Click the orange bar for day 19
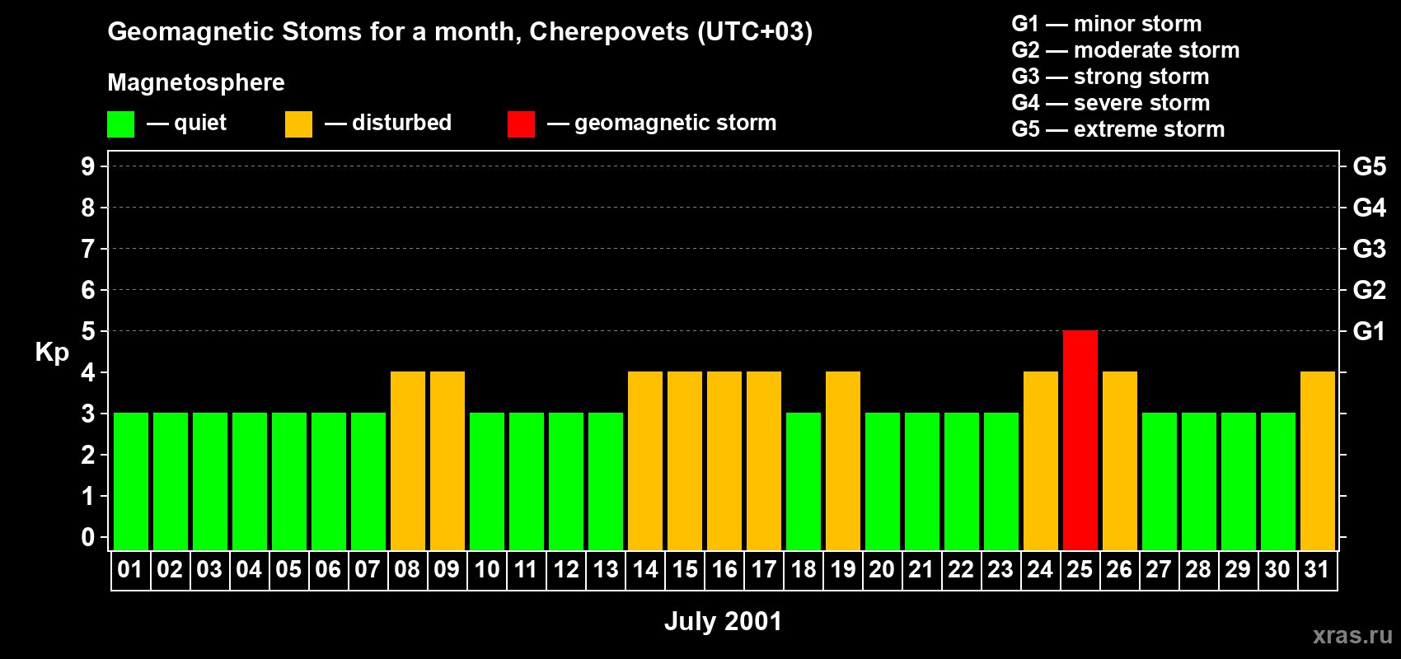The width and height of the screenshot is (1401, 659). click(x=843, y=460)
